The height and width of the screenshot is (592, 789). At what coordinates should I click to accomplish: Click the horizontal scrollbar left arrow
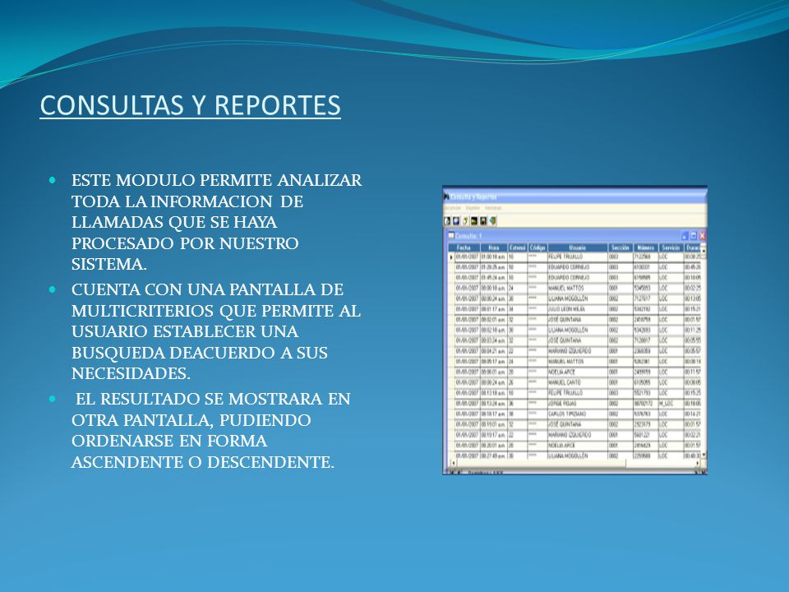click(454, 463)
